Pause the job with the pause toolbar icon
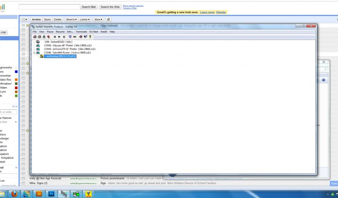 (55, 37)
